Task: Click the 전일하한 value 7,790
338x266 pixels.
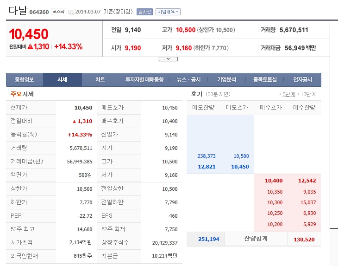Action: point(171,202)
